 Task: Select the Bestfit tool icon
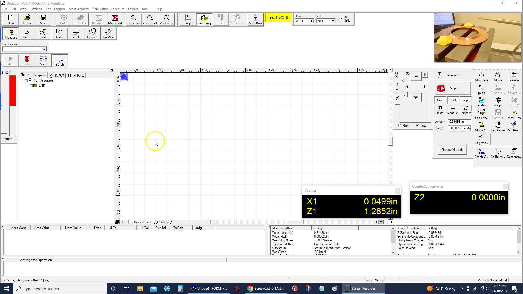pyautogui.click(x=27, y=33)
